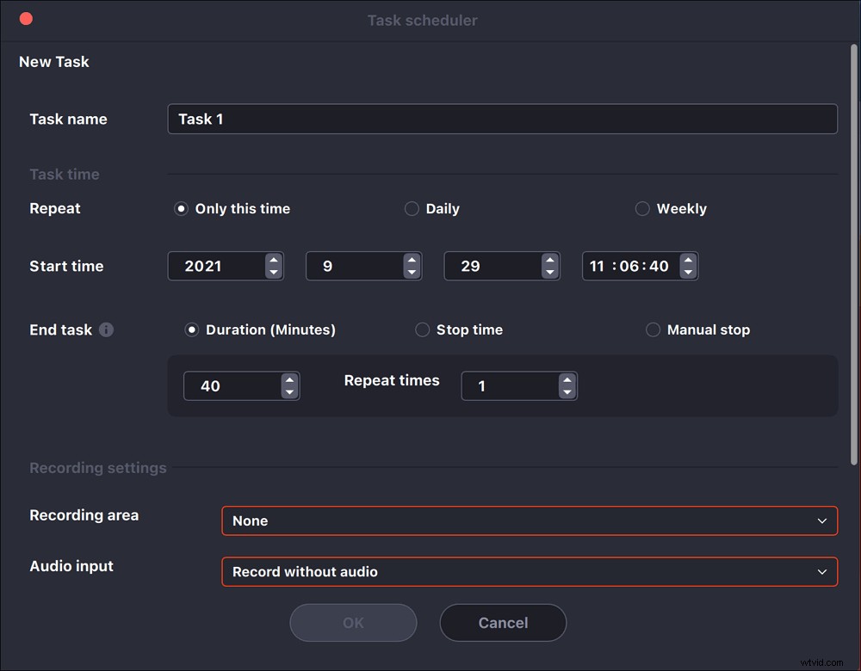
Task: Click the OK button
Action: (x=353, y=623)
